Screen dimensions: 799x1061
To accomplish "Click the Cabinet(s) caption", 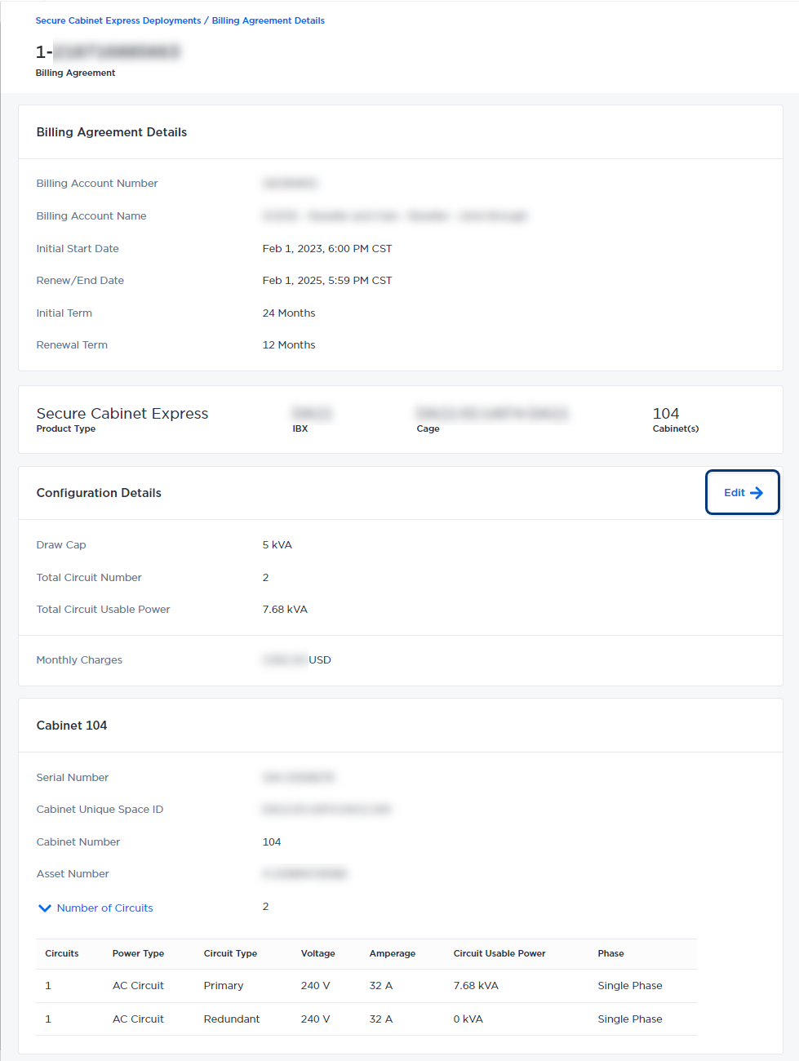I will pos(676,429).
